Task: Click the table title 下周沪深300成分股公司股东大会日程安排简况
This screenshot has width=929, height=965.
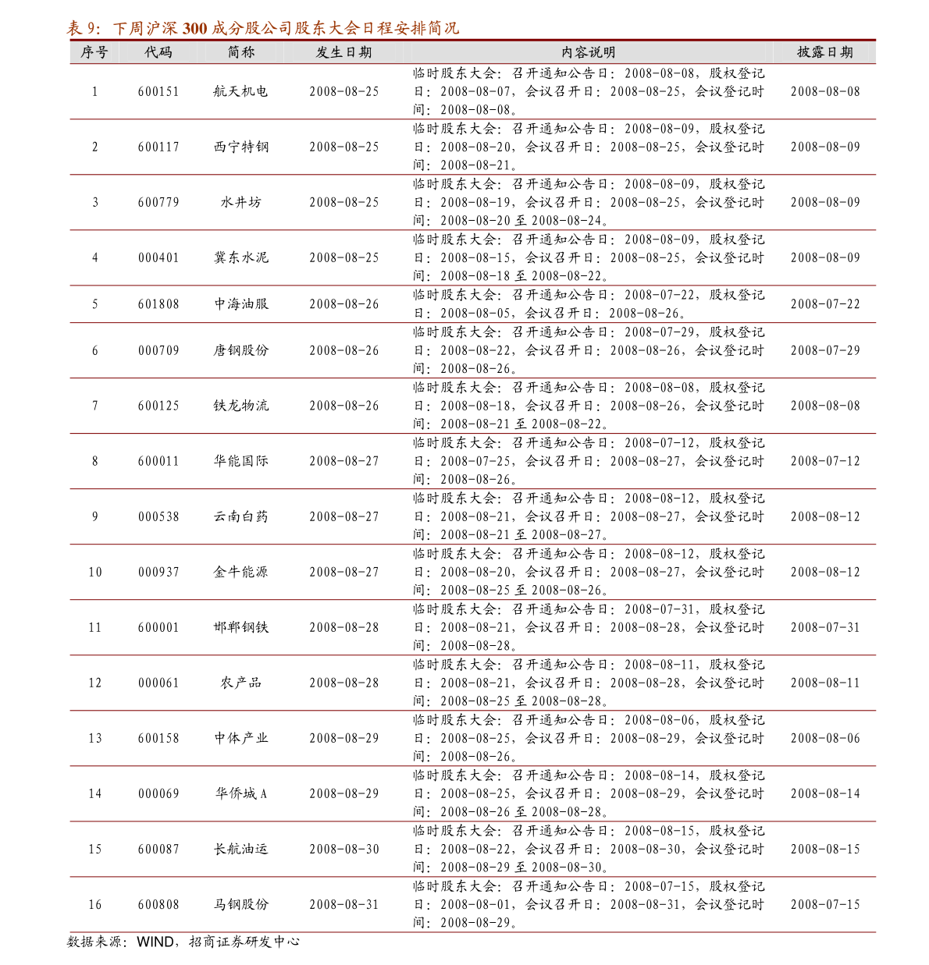Action: coord(286,29)
